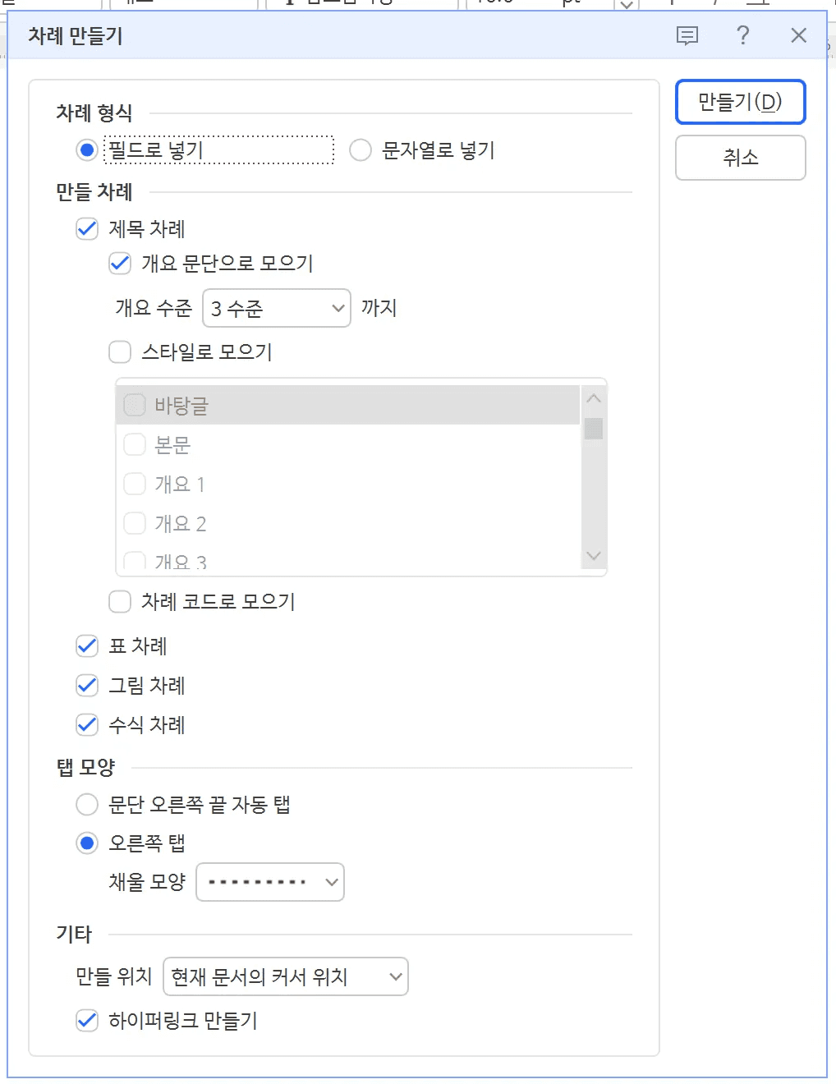This screenshot has width=836, height=1084.
Task: Select the 오른쪽 탭 radio button
Action: point(87,843)
